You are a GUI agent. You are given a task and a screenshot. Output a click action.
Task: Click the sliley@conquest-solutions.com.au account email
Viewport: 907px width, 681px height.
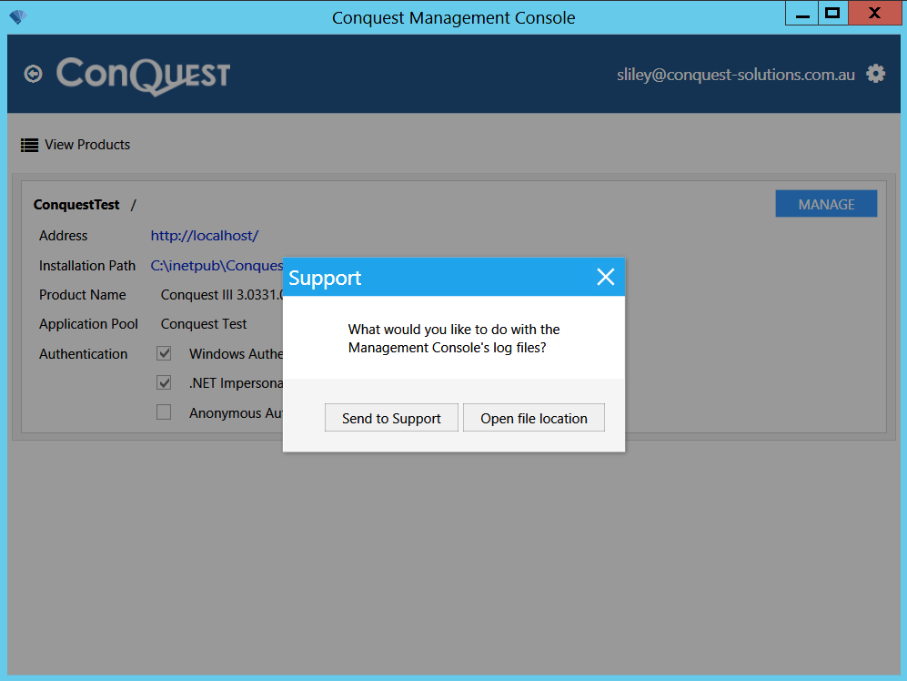click(735, 75)
